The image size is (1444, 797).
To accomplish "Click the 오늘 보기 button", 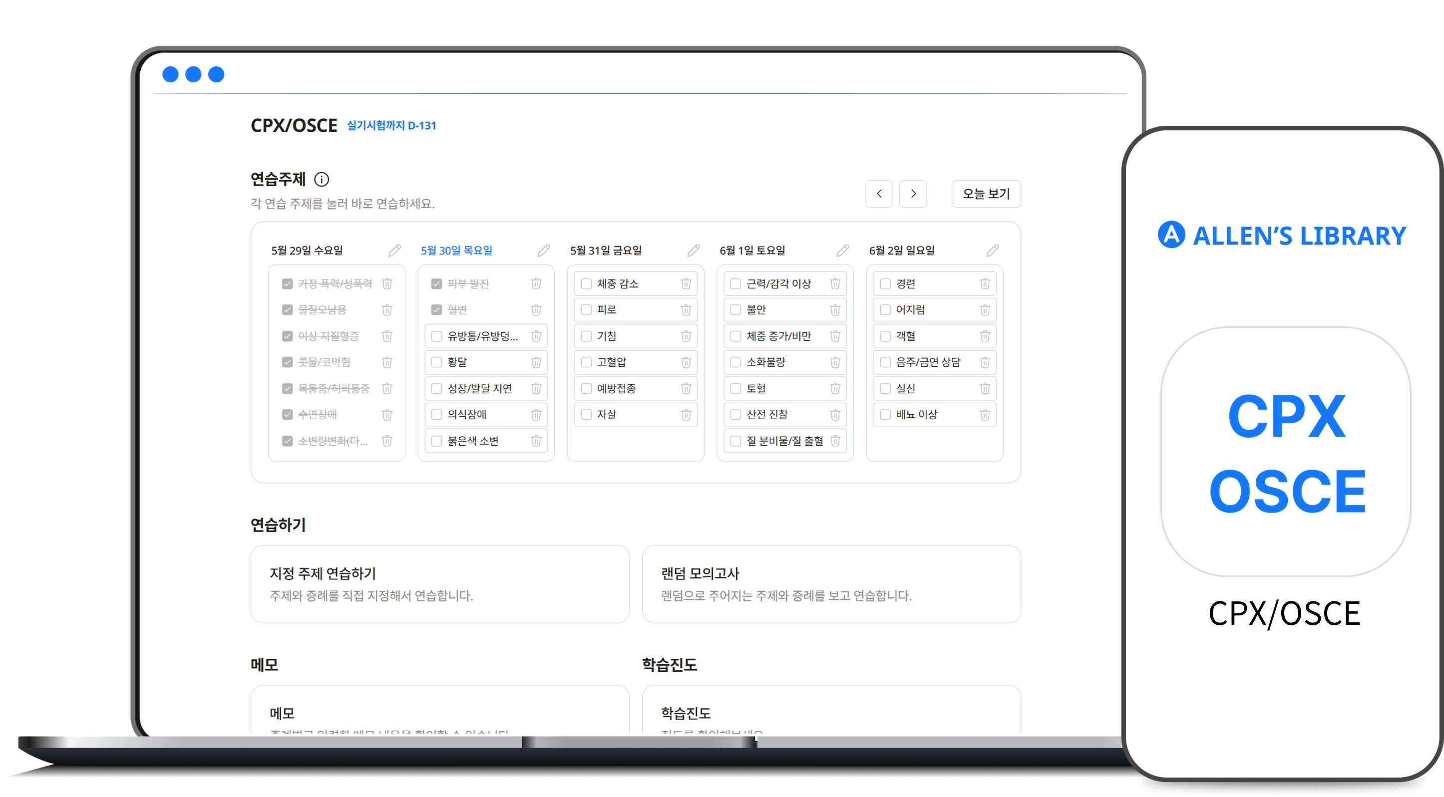I will pyautogui.click(x=986, y=194).
